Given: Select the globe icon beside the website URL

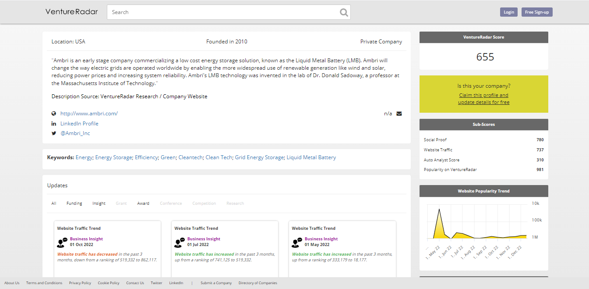Looking at the screenshot, I should tap(53, 113).
